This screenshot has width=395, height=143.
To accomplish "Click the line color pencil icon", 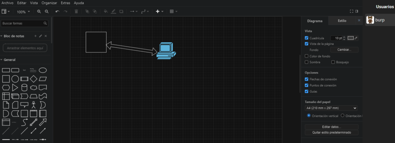I will pyautogui.click(x=113, y=12).
